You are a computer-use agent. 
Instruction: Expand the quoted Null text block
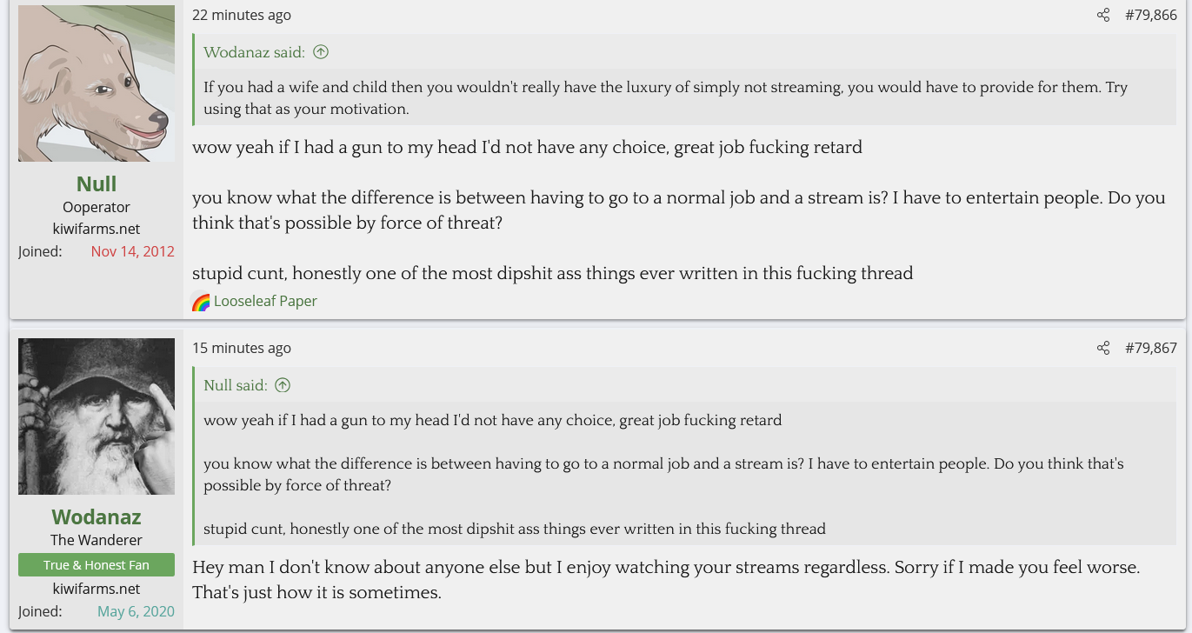(663, 474)
